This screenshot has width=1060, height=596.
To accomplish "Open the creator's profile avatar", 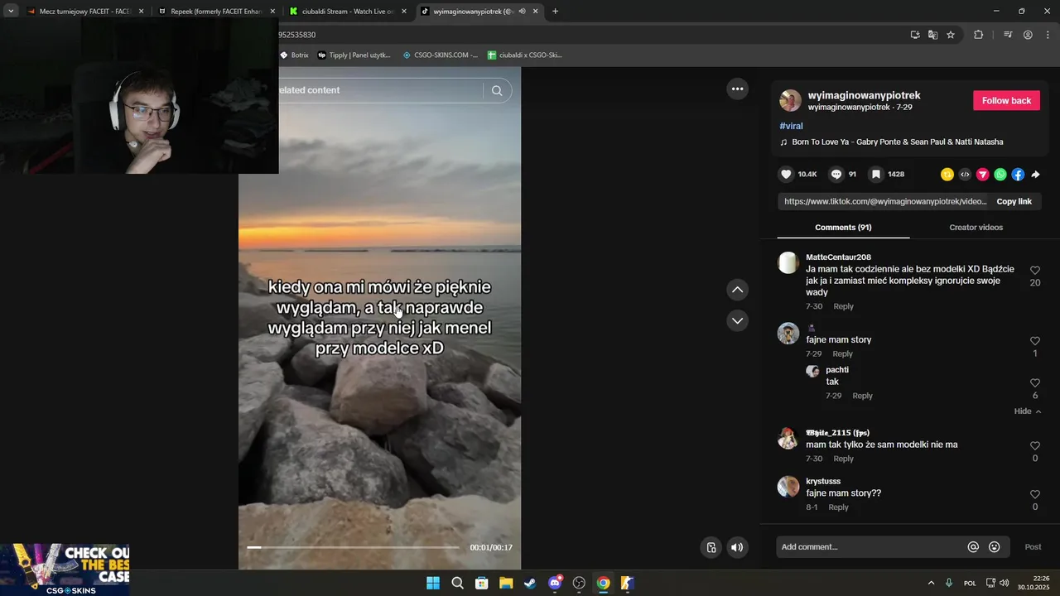I will (790, 101).
